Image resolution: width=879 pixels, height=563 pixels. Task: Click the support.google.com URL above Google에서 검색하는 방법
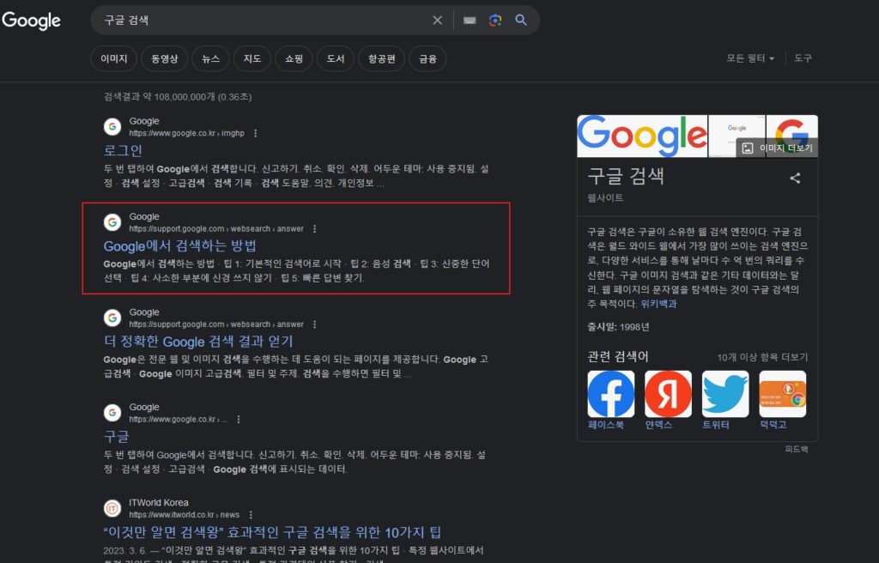(x=216, y=229)
